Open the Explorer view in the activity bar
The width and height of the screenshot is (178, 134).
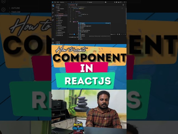[53, 5]
